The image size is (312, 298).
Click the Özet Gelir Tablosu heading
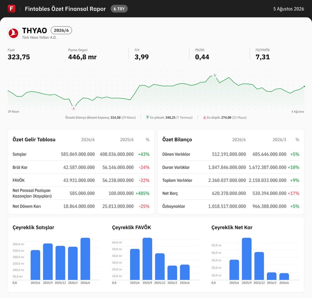coord(34,140)
